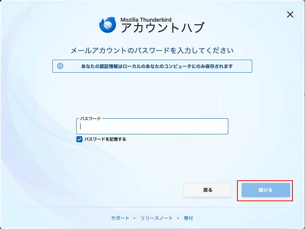Open the リリースノート link
This screenshot has height=229, width=305.
(156, 218)
